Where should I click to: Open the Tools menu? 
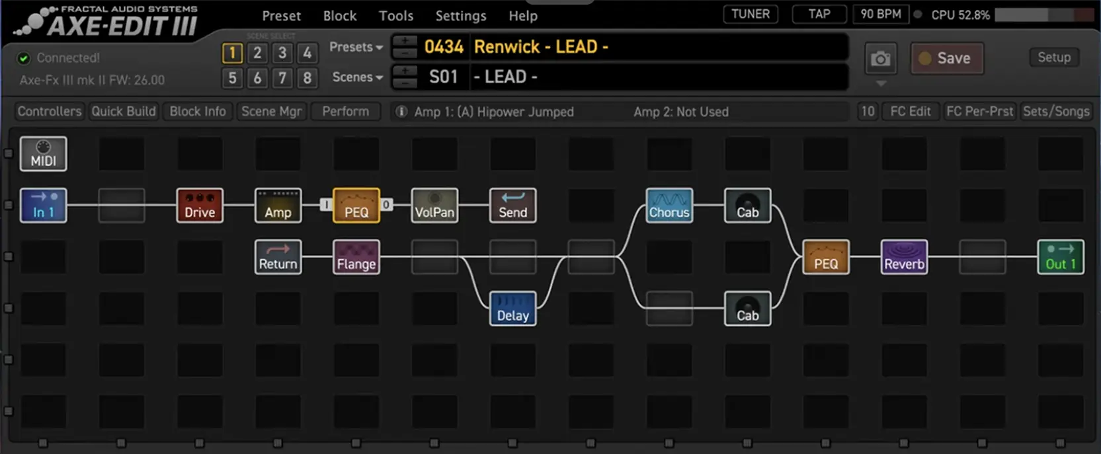tap(395, 16)
